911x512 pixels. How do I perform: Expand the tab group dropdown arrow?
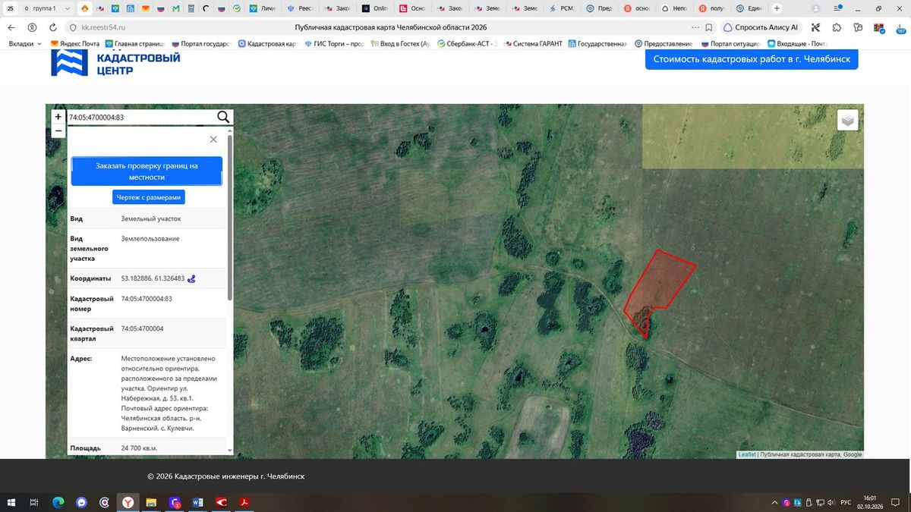point(68,8)
